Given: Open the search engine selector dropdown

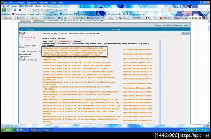Looking at the screenshot, I should coord(170,10).
